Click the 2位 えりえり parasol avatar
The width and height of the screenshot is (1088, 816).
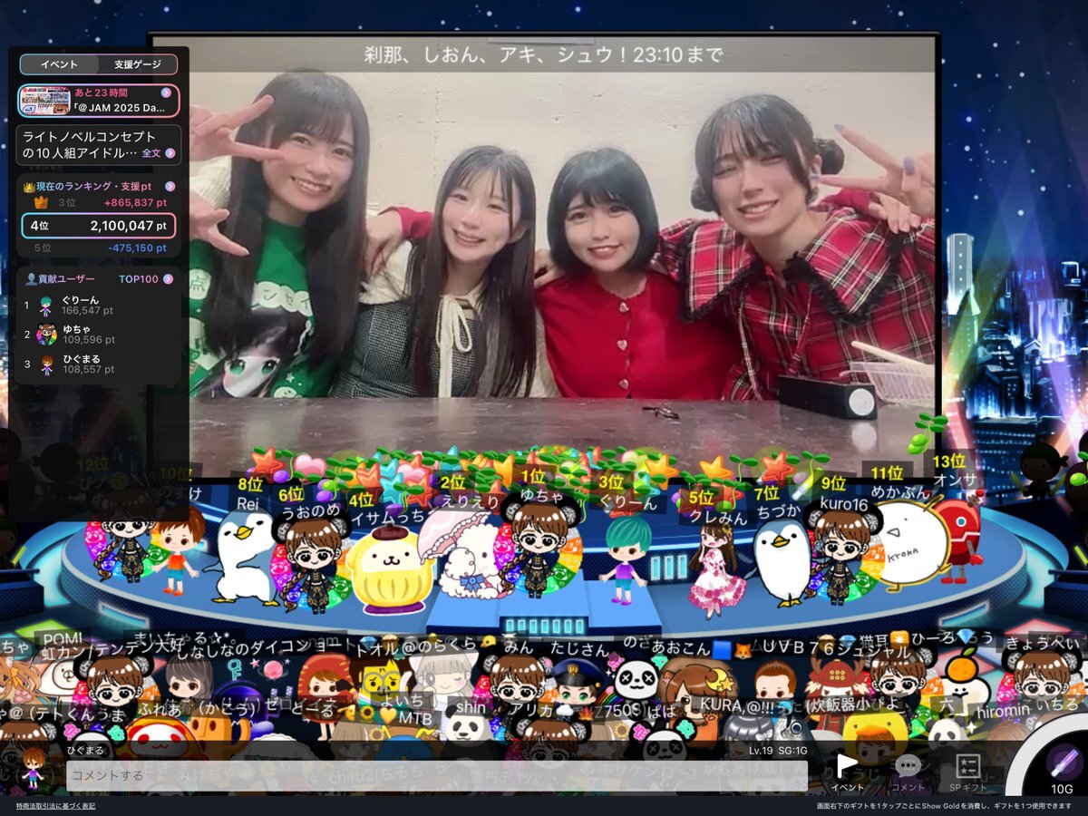[467, 555]
